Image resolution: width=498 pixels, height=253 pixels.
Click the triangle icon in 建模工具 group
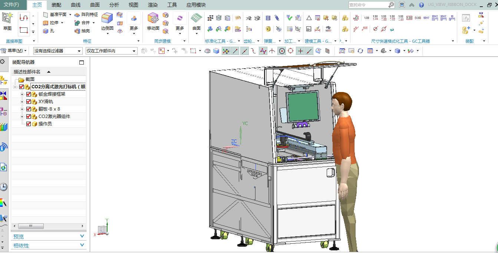coord(309,18)
